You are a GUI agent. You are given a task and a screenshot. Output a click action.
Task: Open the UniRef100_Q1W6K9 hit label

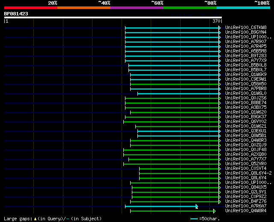click(x=246, y=75)
